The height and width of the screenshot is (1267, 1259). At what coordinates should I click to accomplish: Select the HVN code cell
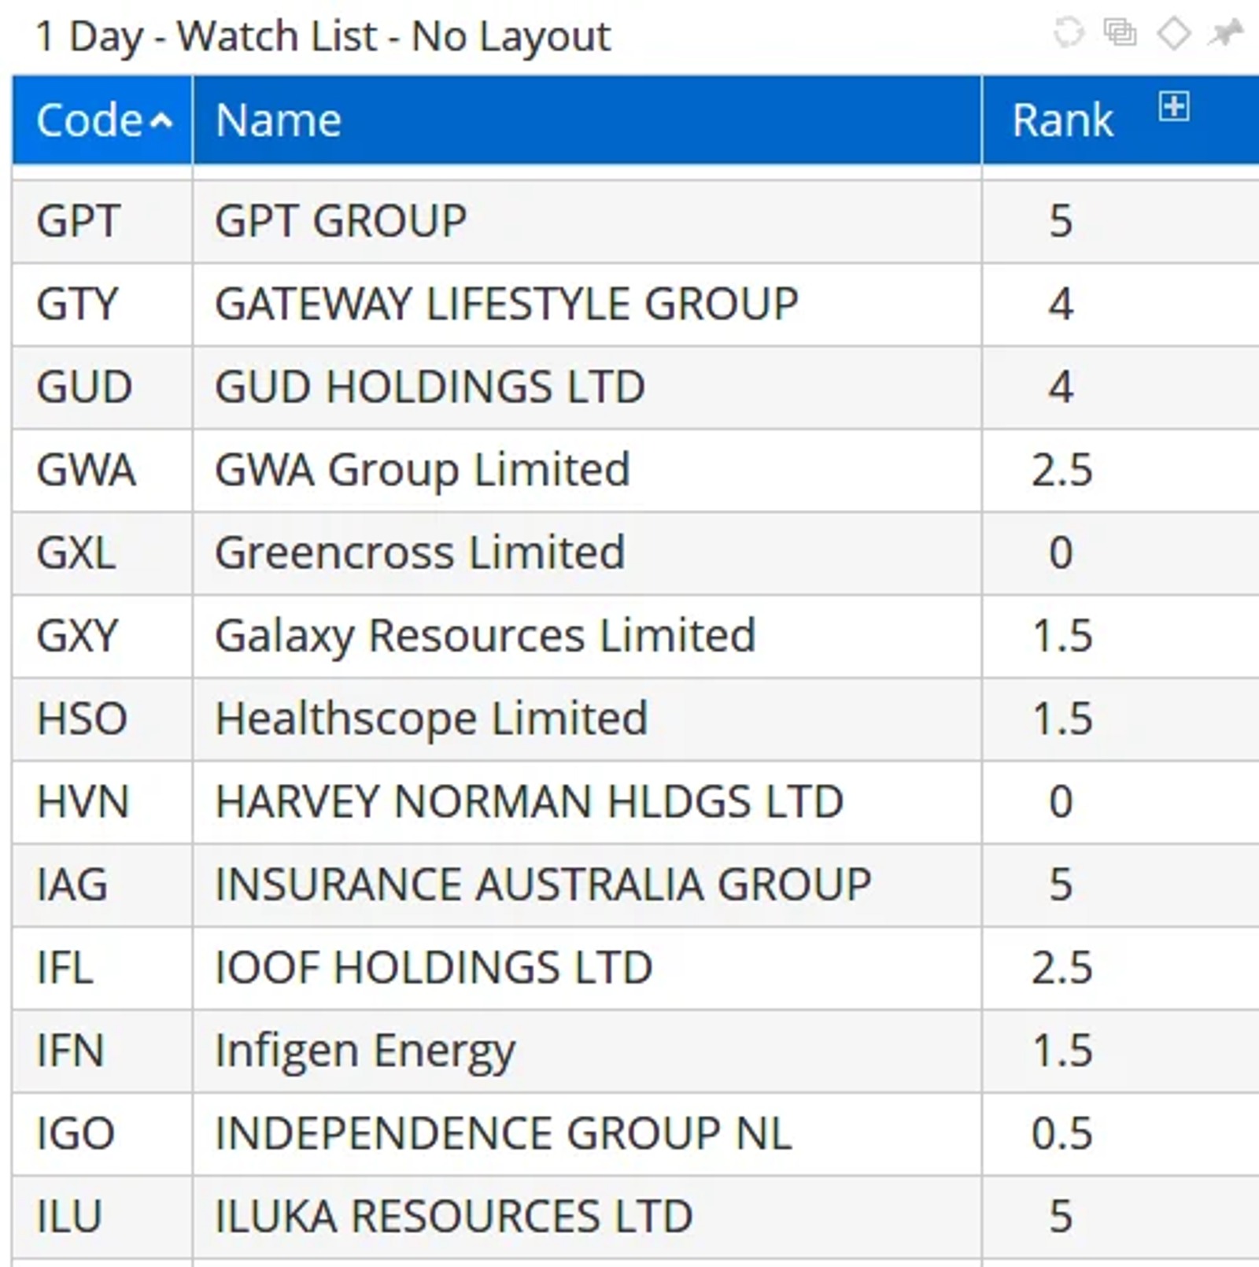102,803
